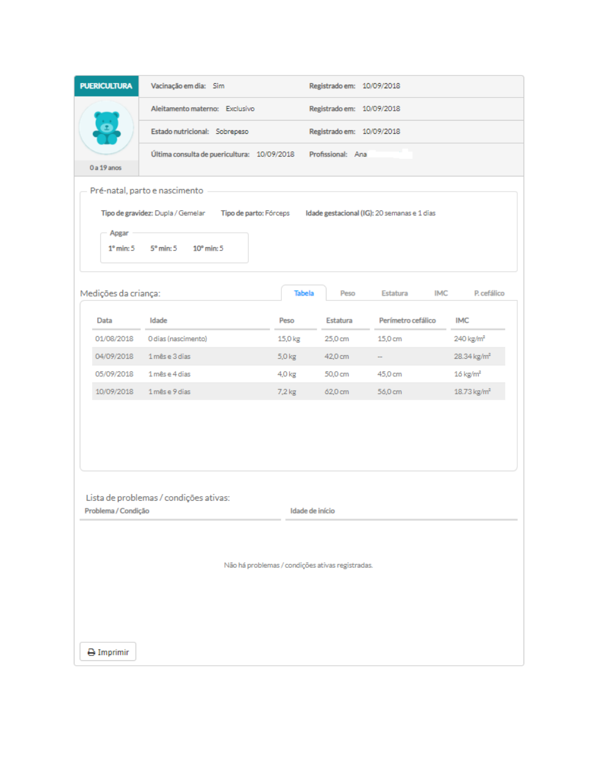The height and width of the screenshot is (776, 599).
Task: Click 'Última consulta de puericultura' date
Action: [276, 154]
